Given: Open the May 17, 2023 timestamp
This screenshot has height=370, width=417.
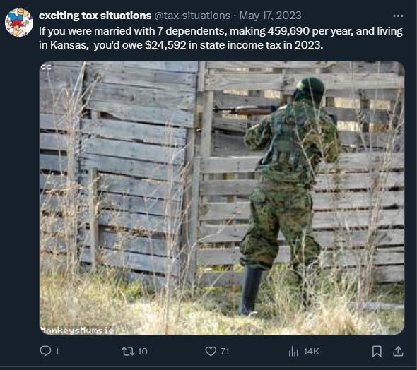Looking at the screenshot, I should pyautogui.click(x=270, y=16).
